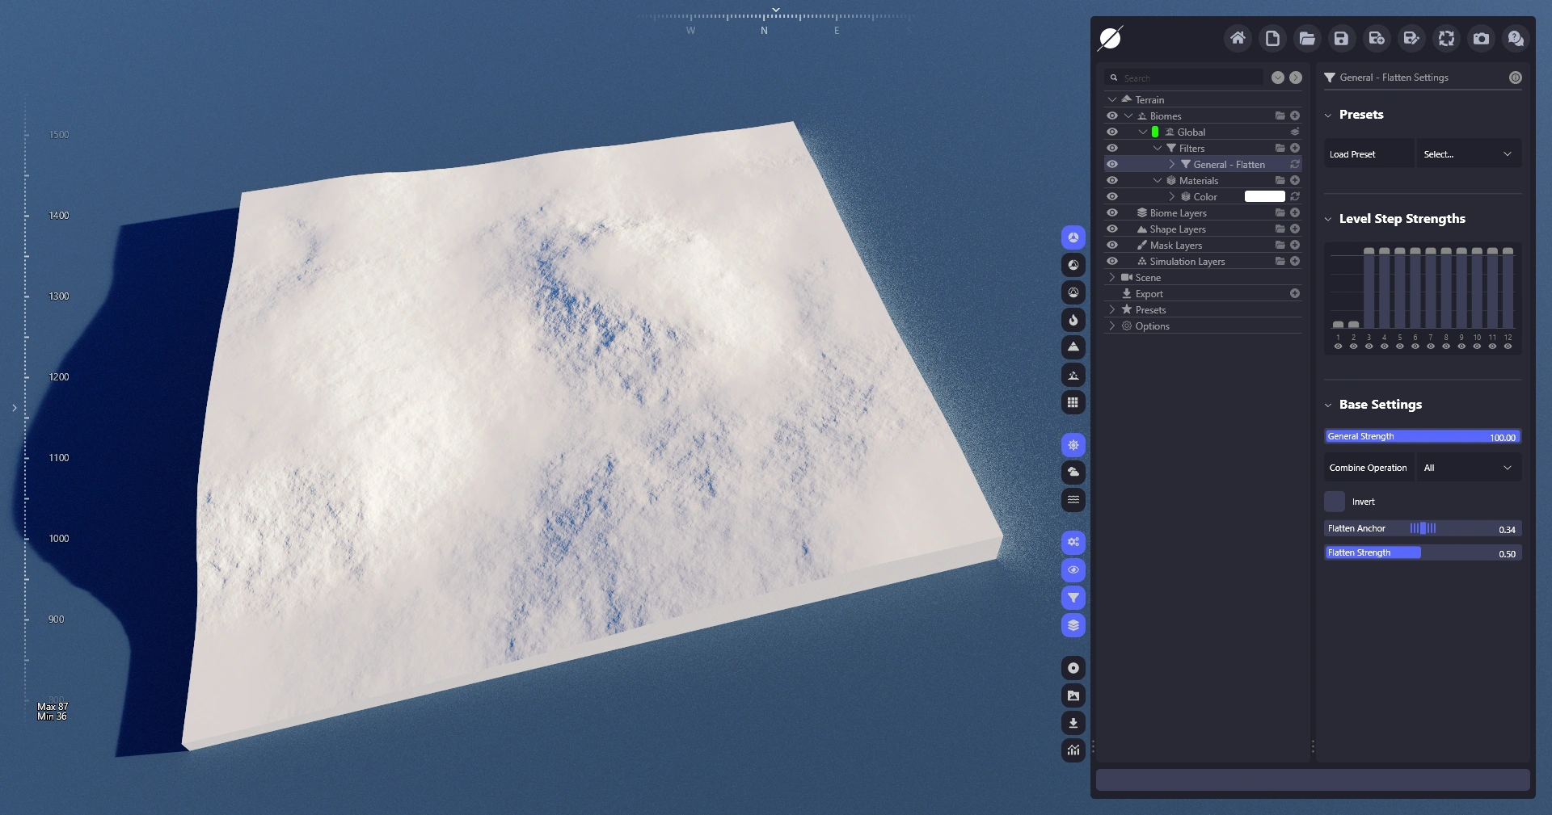Click the Home icon in top toolbar

point(1238,38)
